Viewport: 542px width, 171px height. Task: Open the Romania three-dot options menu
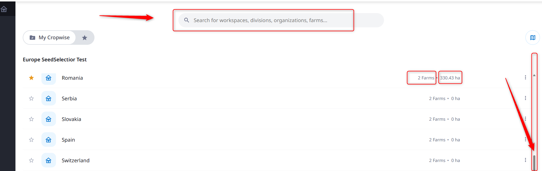(x=525, y=77)
